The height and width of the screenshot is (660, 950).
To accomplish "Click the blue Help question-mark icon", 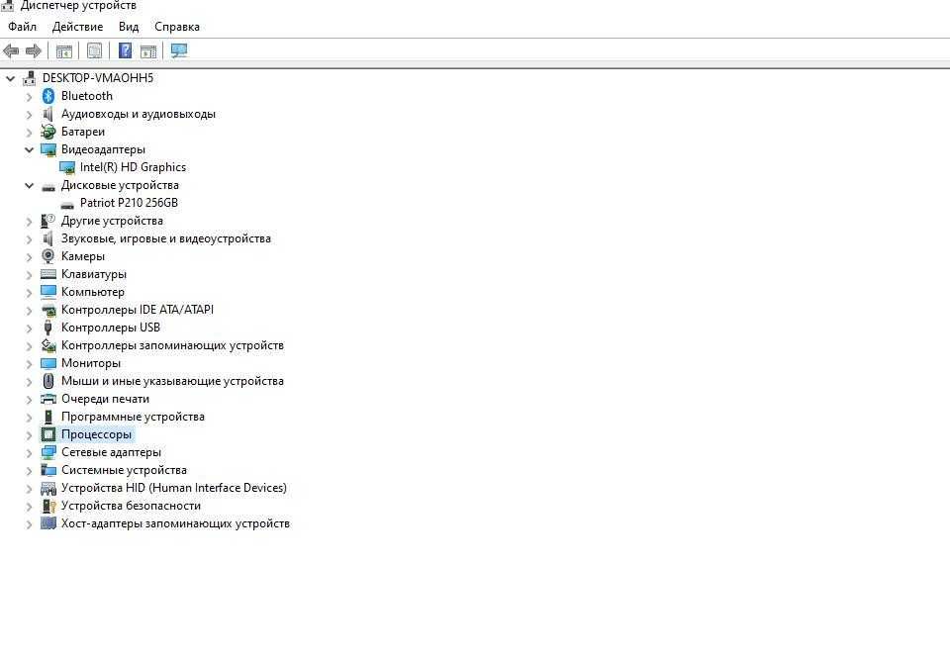I will (125, 50).
